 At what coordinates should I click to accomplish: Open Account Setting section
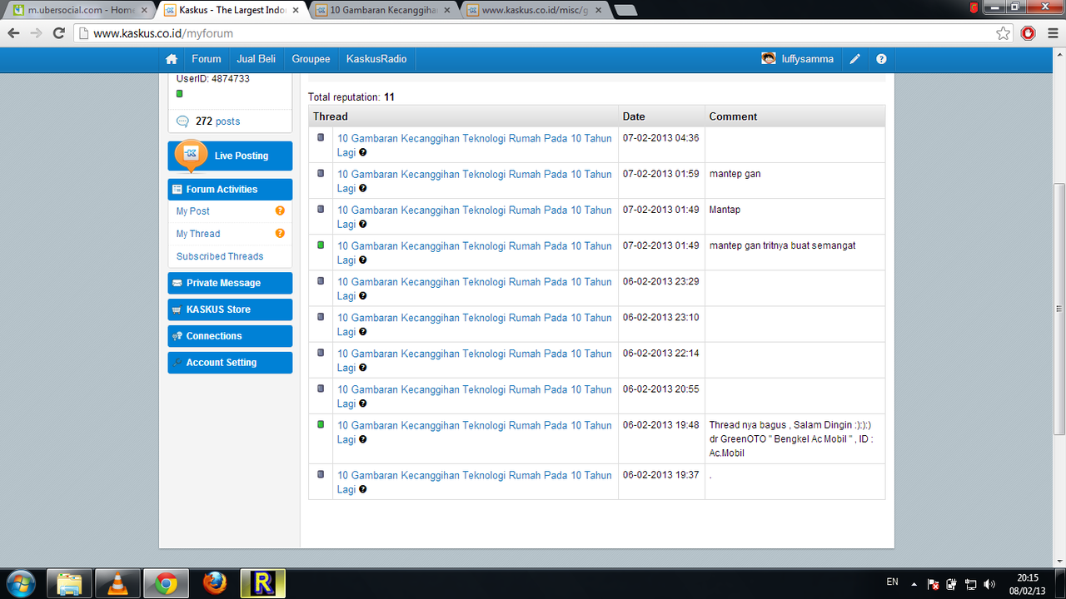(230, 363)
